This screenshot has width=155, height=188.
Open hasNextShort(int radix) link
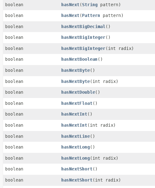77,180
